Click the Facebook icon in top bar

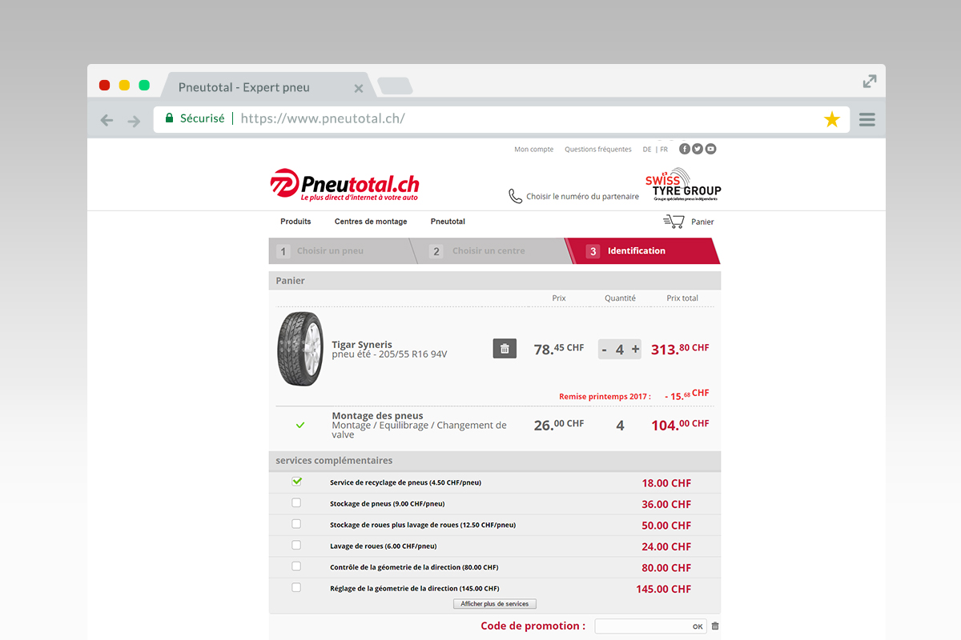click(685, 149)
